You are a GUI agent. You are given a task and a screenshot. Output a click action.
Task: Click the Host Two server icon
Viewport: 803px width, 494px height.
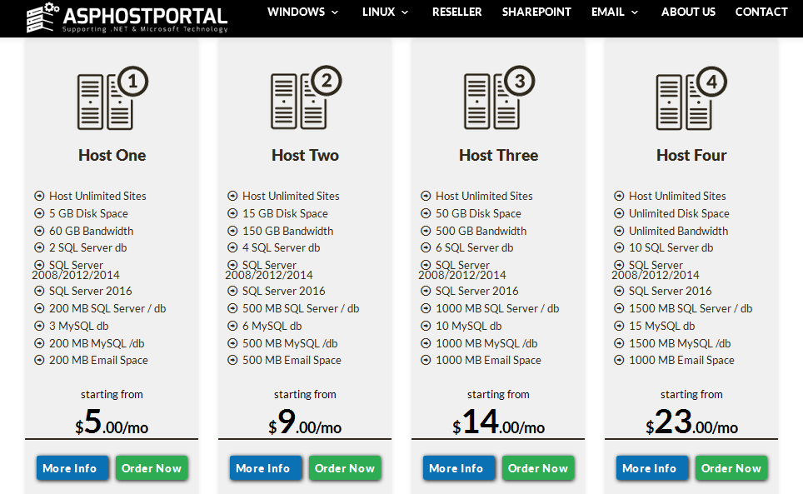[306, 97]
